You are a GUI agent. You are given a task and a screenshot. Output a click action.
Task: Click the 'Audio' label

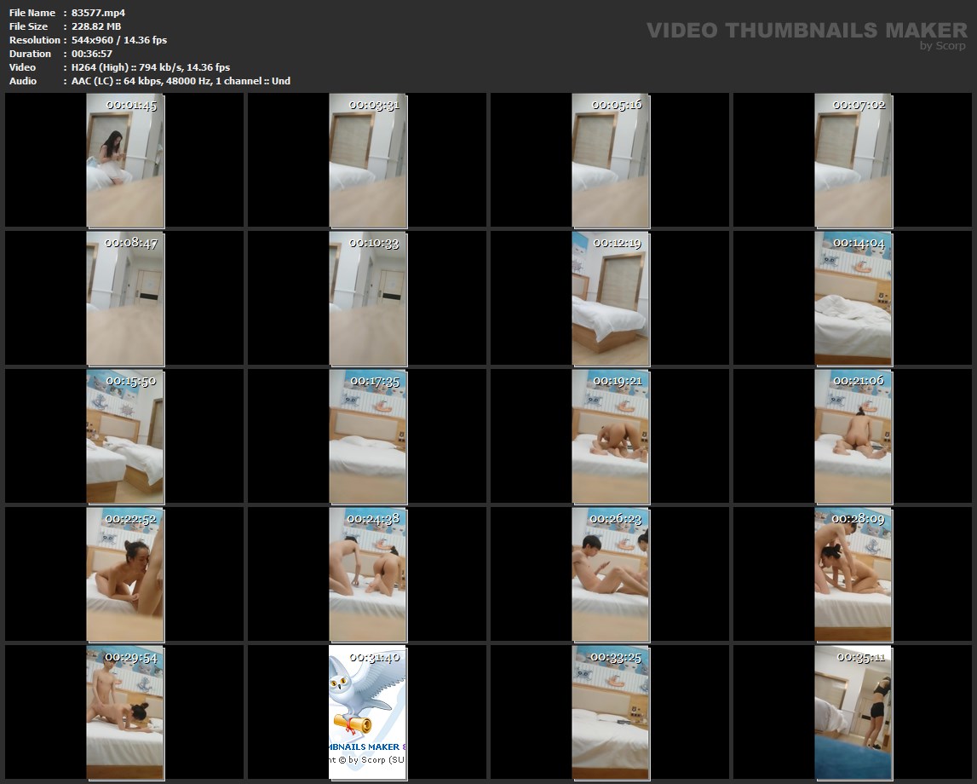click(23, 81)
